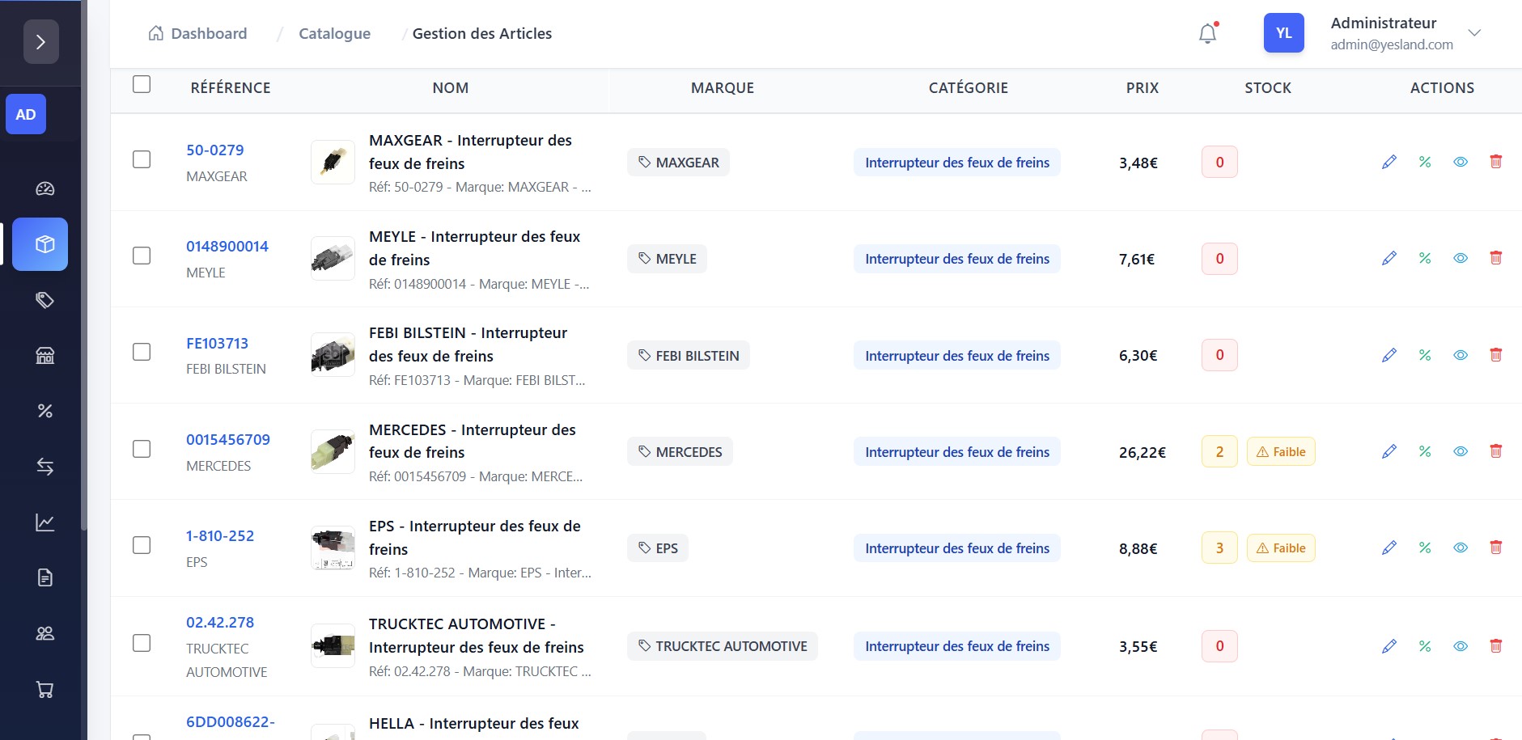Select the checkbox for the MERCEDES row
1522x740 pixels.
142,449
